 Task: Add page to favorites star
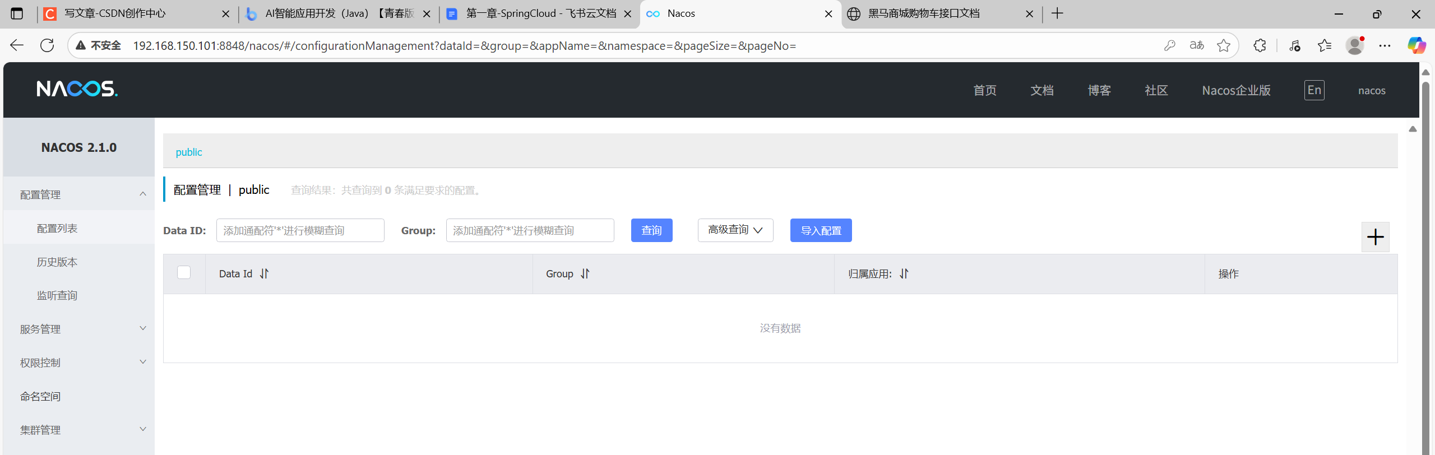pos(1224,45)
